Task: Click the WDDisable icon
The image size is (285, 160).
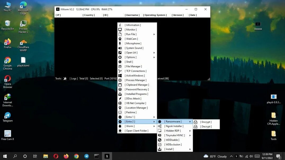Action: (x=160, y=140)
